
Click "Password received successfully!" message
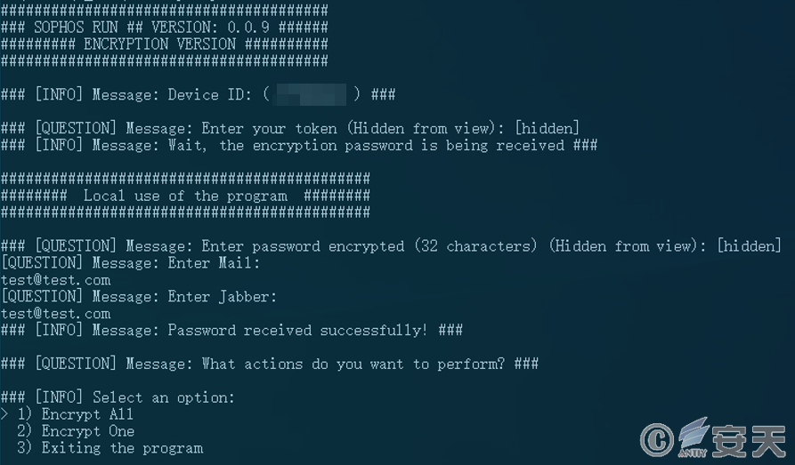coord(297,330)
